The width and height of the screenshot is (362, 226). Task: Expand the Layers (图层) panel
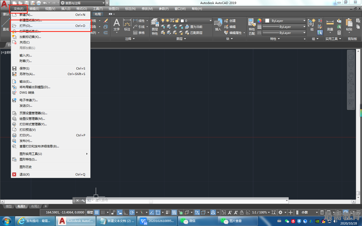tap(181, 39)
